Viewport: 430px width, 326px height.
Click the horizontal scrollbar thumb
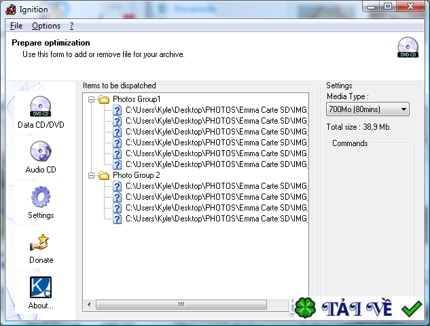181,305
